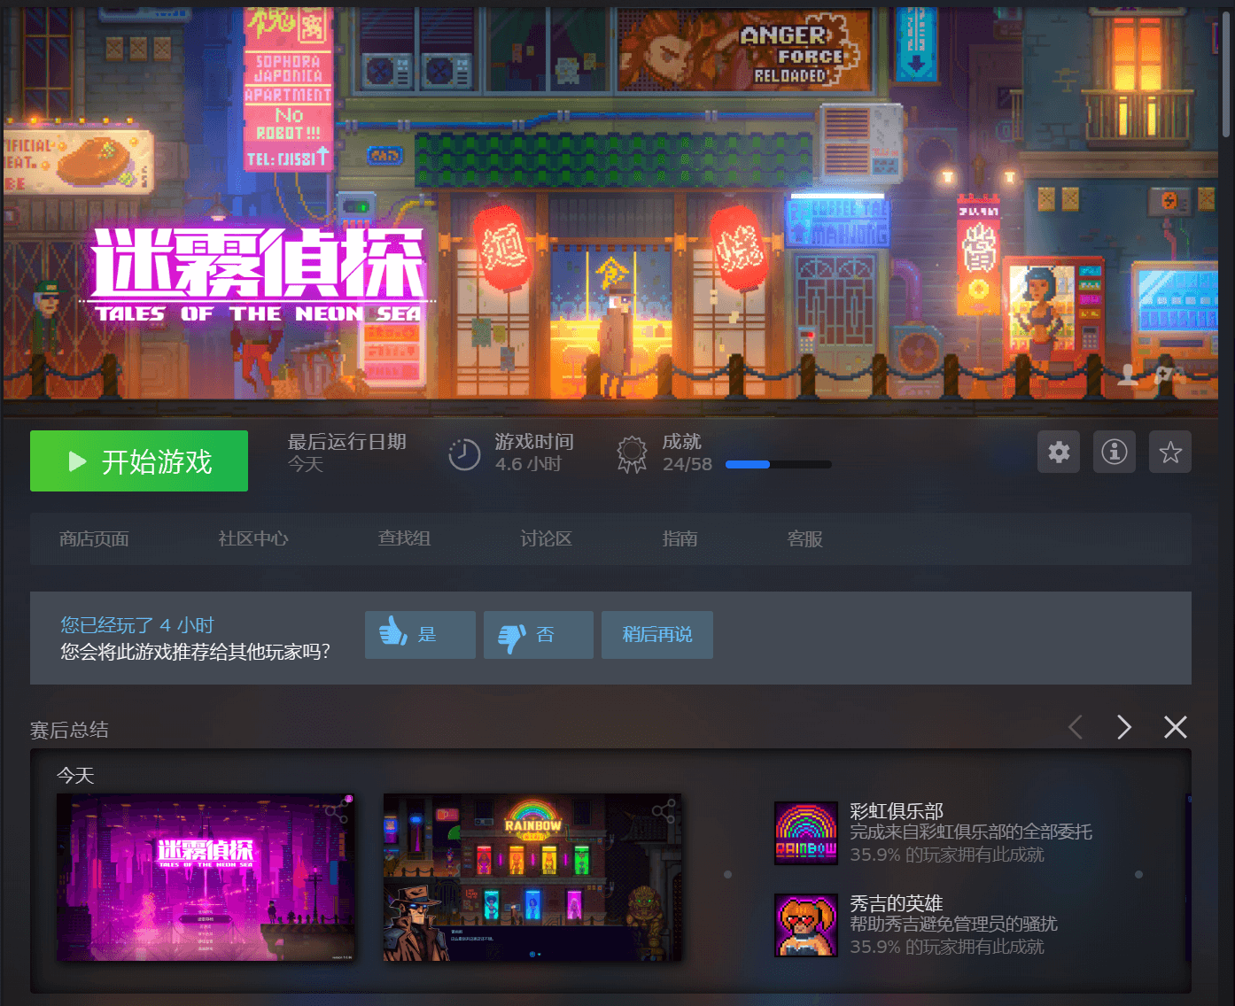Screen dimensions: 1235x1006
Task: Click the 赛后总结 section heading
Action: click(69, 730)
